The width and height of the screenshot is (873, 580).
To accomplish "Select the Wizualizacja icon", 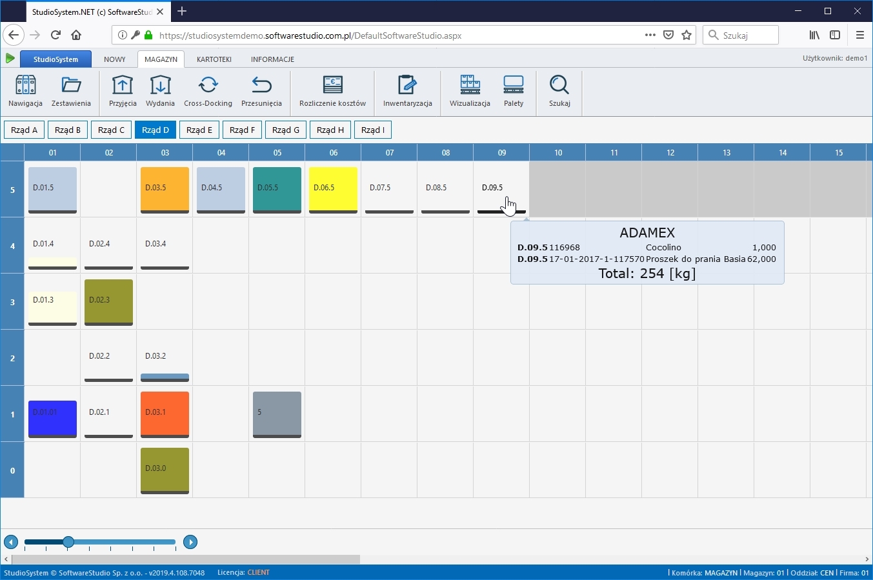I will 469,92.
